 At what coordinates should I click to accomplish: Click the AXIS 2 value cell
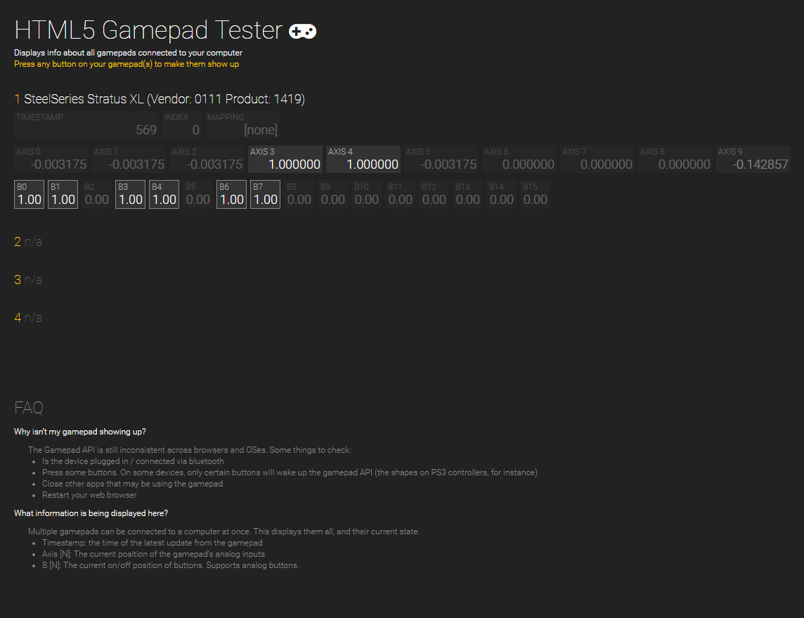coord(207,159)
